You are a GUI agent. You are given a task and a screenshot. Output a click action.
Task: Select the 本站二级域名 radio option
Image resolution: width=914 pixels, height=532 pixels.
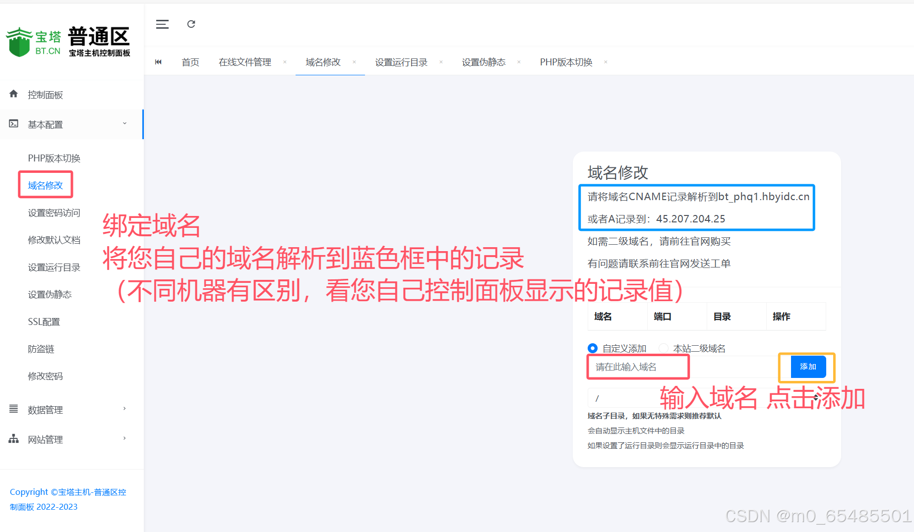click(663, 348)
